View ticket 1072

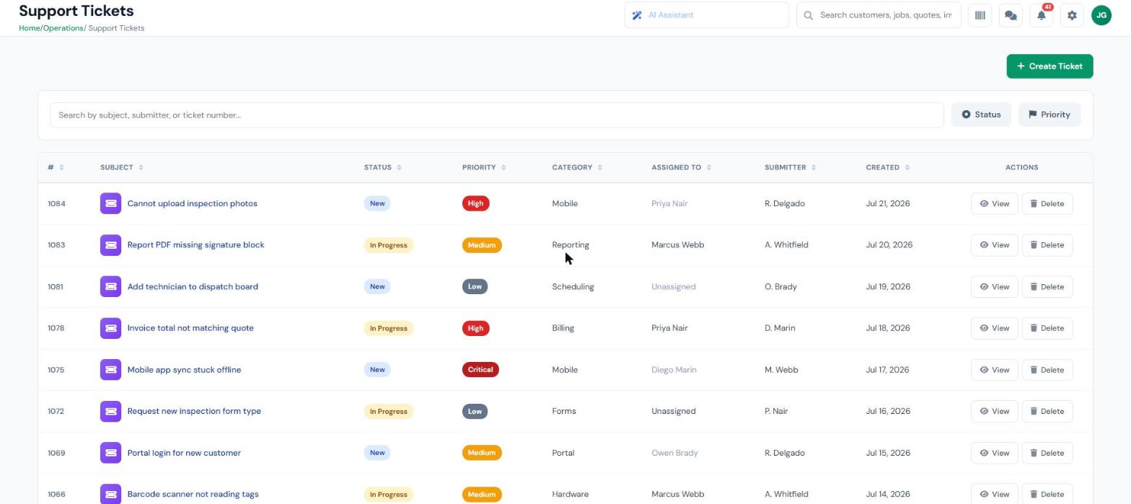(x=994, y=411)
